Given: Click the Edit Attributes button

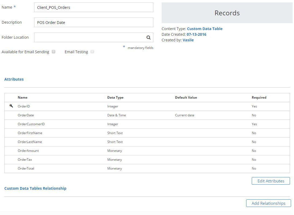Looking at the screenshot, I should pyautogui.click(x=271, y=181).
